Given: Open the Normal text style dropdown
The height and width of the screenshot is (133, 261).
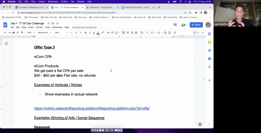Looking at the screenshot, I should tap(44, 33).
